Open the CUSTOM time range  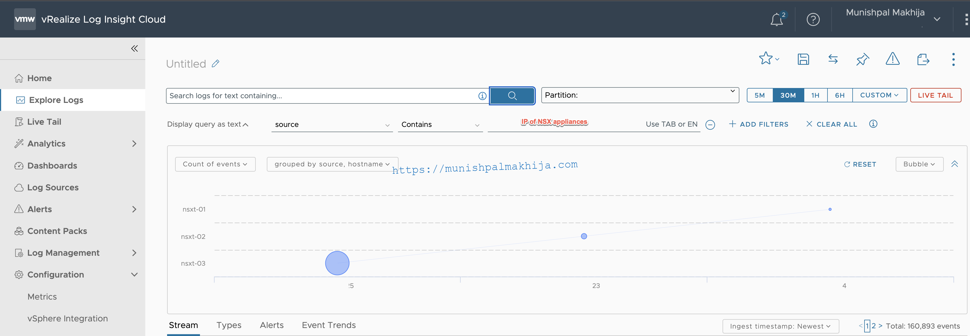[879, 95]
